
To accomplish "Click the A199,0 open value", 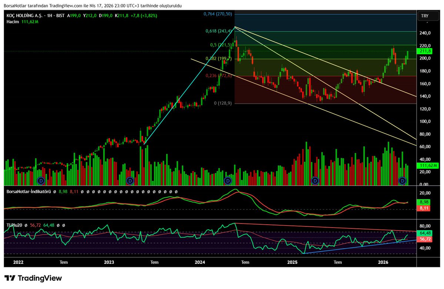I will [x=74, y=16].
